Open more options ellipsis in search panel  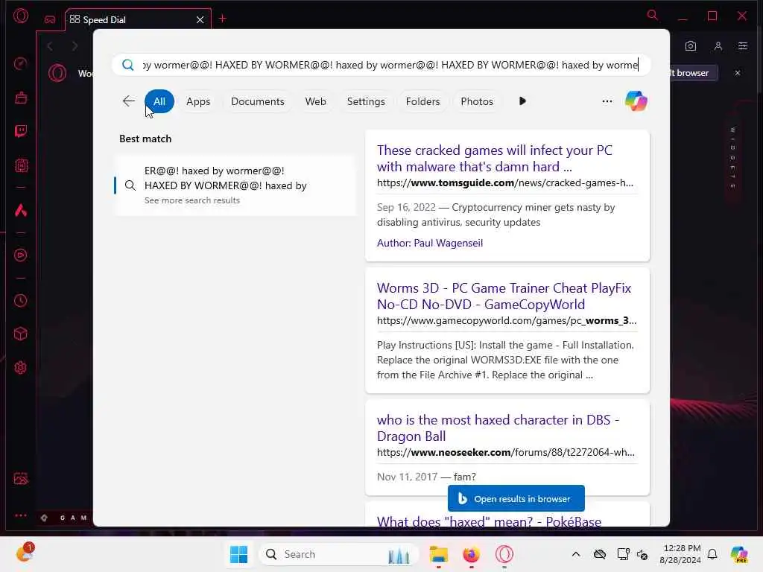tap(607, 101)
